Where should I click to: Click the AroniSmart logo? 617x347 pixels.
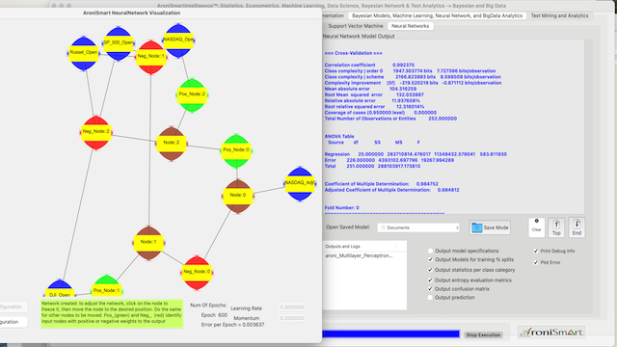[x=550, y=332]
